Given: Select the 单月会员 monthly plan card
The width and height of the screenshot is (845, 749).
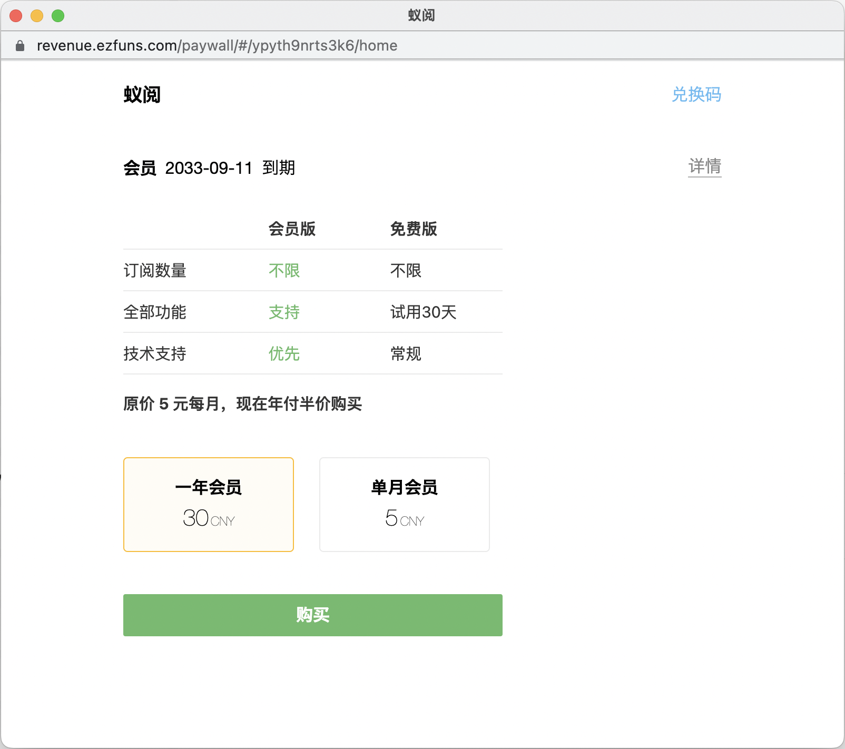Looking at the screenshot, I should [x=404, y=504].
